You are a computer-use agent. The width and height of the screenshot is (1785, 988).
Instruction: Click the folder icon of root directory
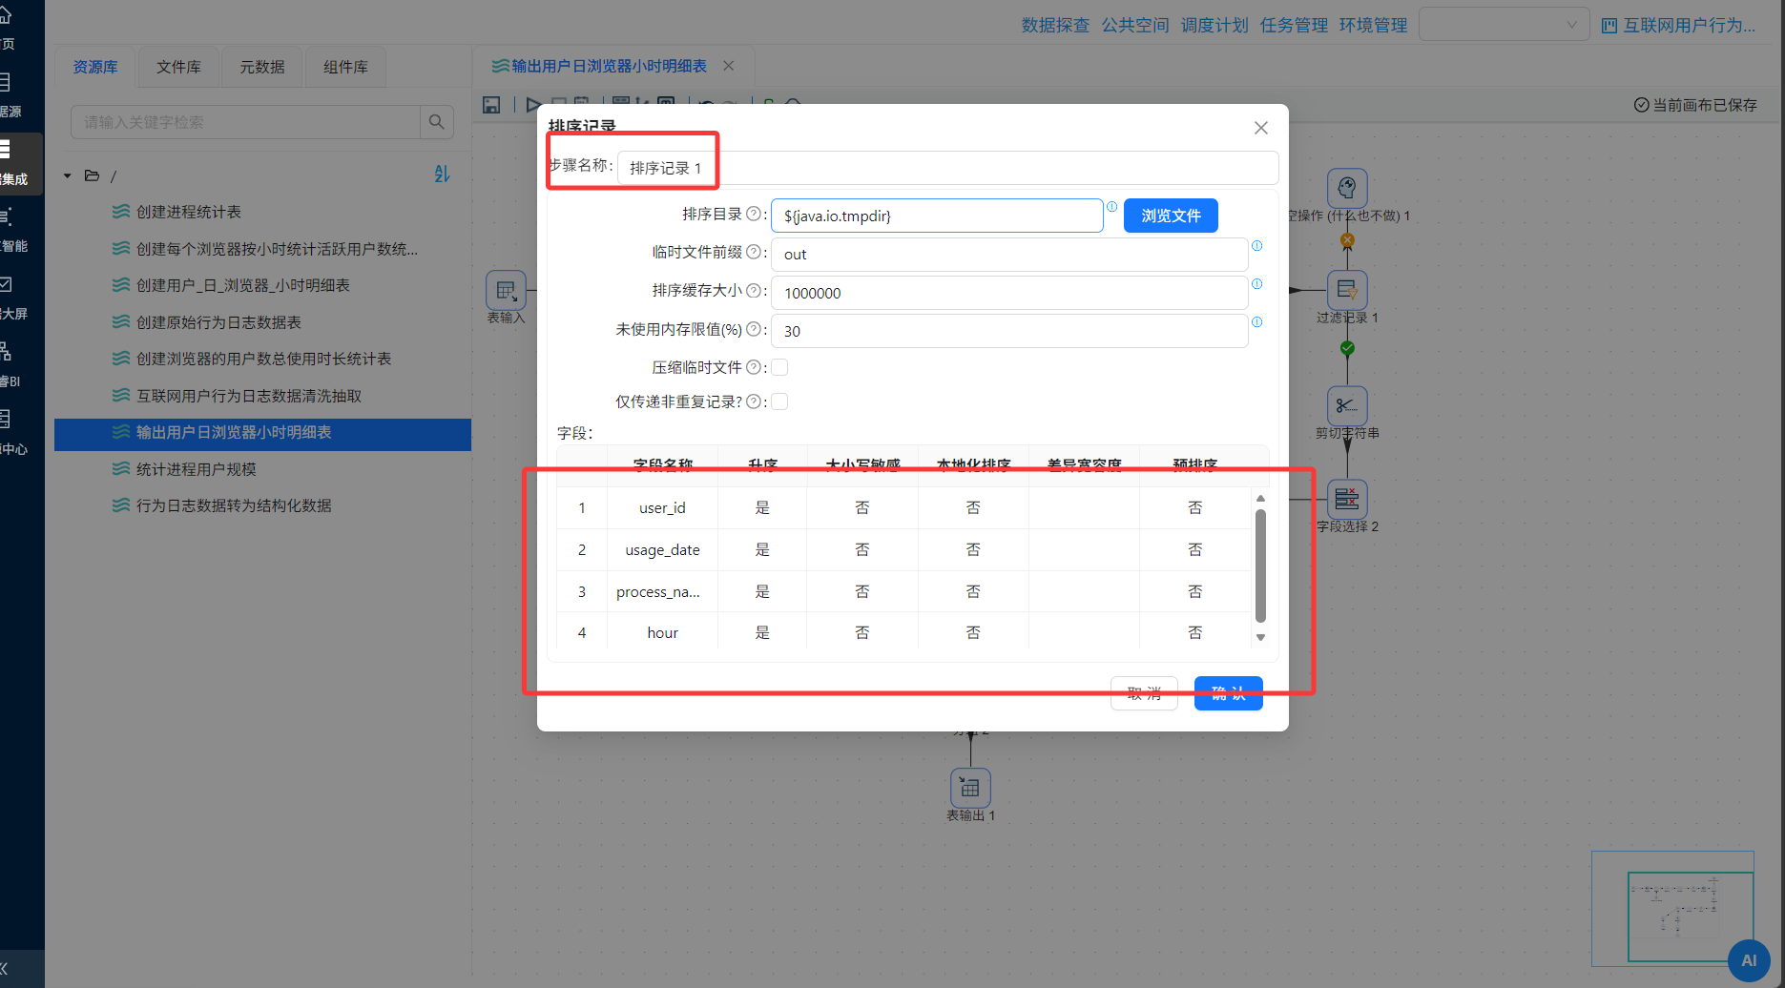pyautogui.click(x=93, y=175)
